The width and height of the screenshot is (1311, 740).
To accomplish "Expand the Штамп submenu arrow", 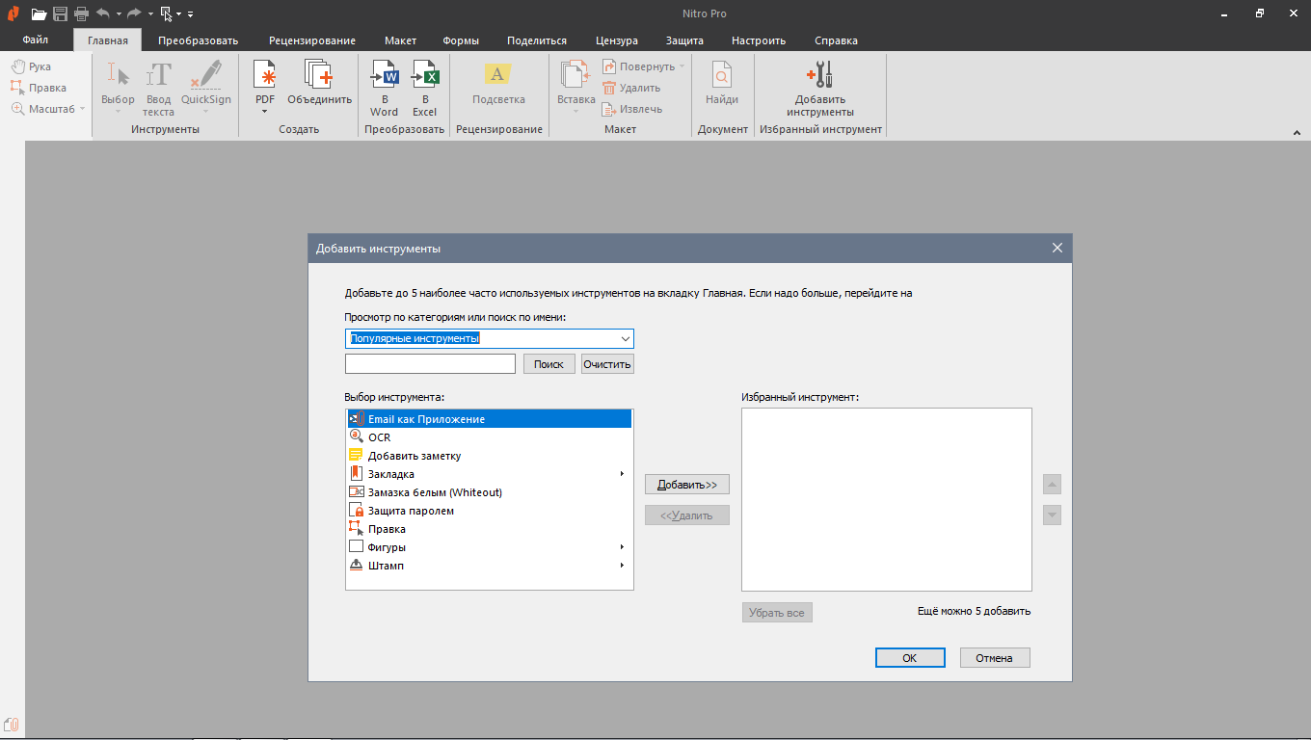I will point(622,566).
